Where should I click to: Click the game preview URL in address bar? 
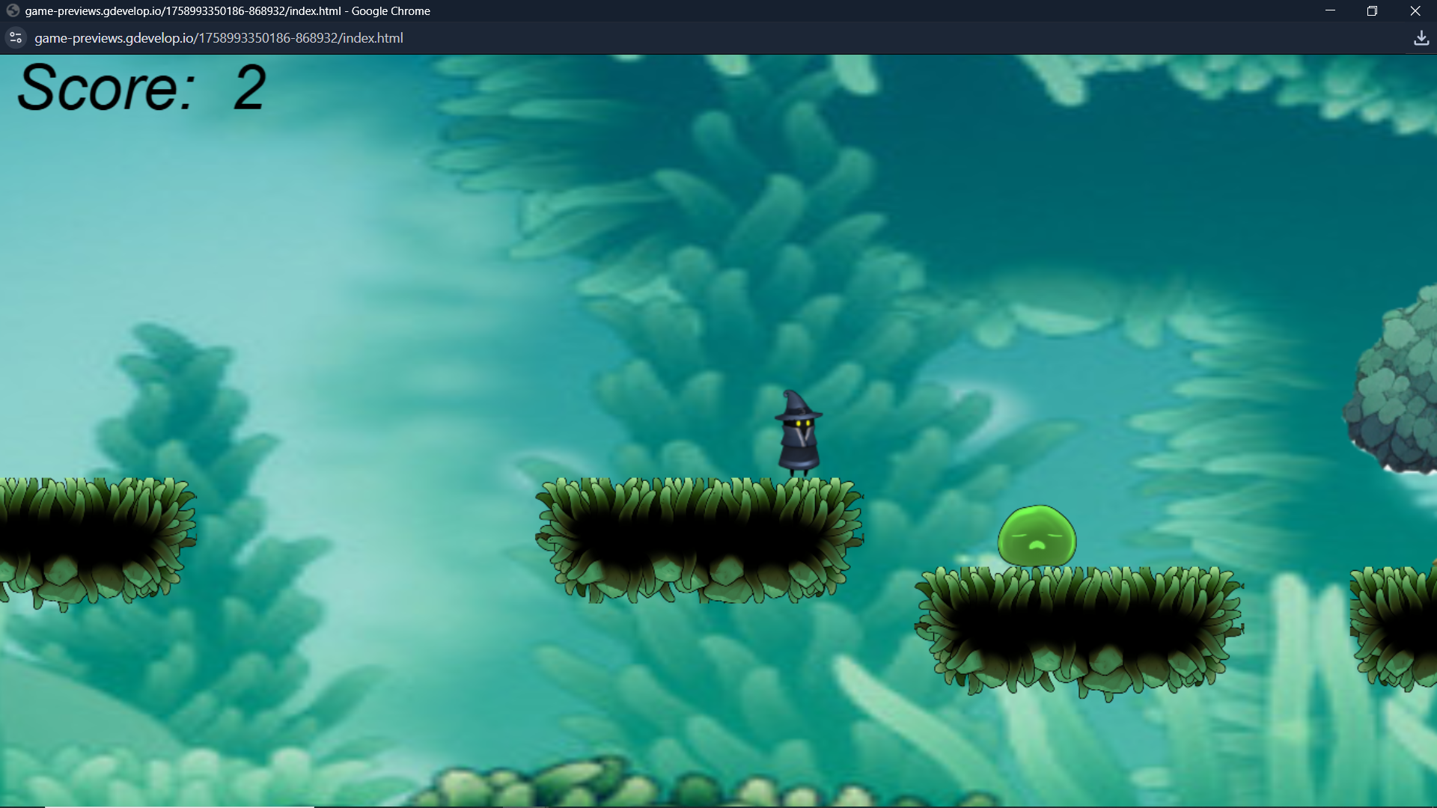pyautogui.click(x=219, y=37)
